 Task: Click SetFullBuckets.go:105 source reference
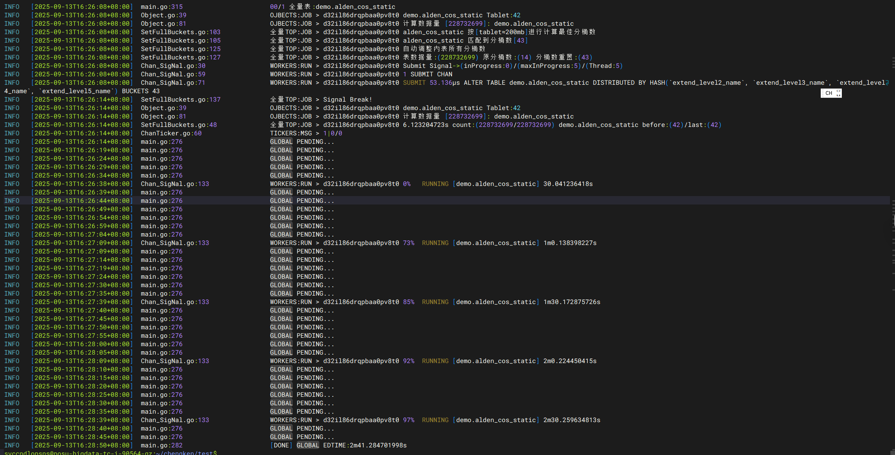point(181,40)
